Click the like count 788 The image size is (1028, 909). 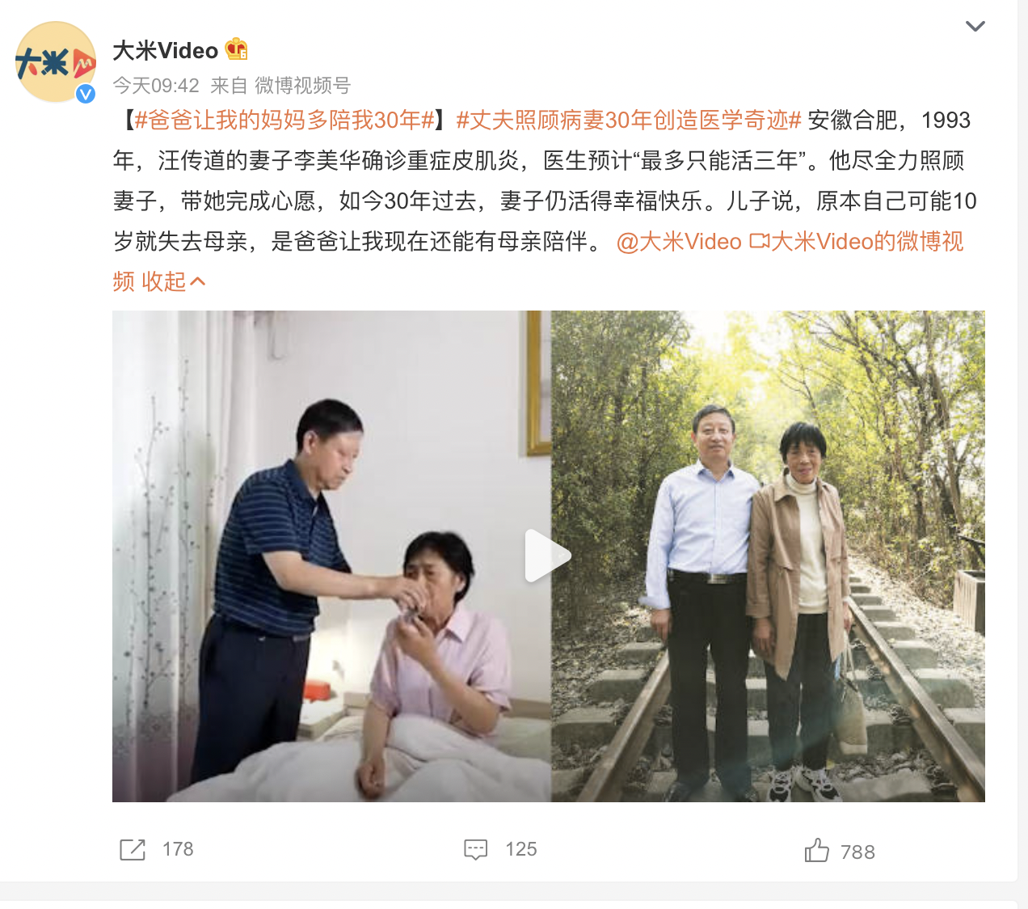point(857,852)
